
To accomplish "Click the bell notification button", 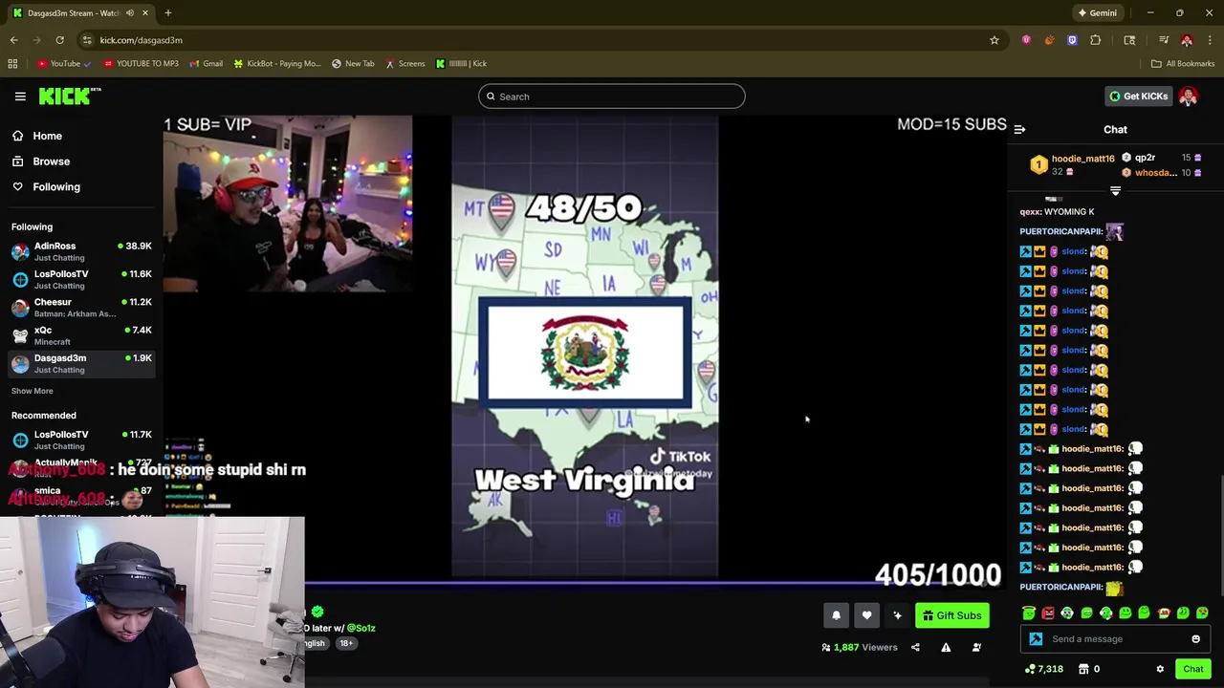I will (x=836, y=615).
